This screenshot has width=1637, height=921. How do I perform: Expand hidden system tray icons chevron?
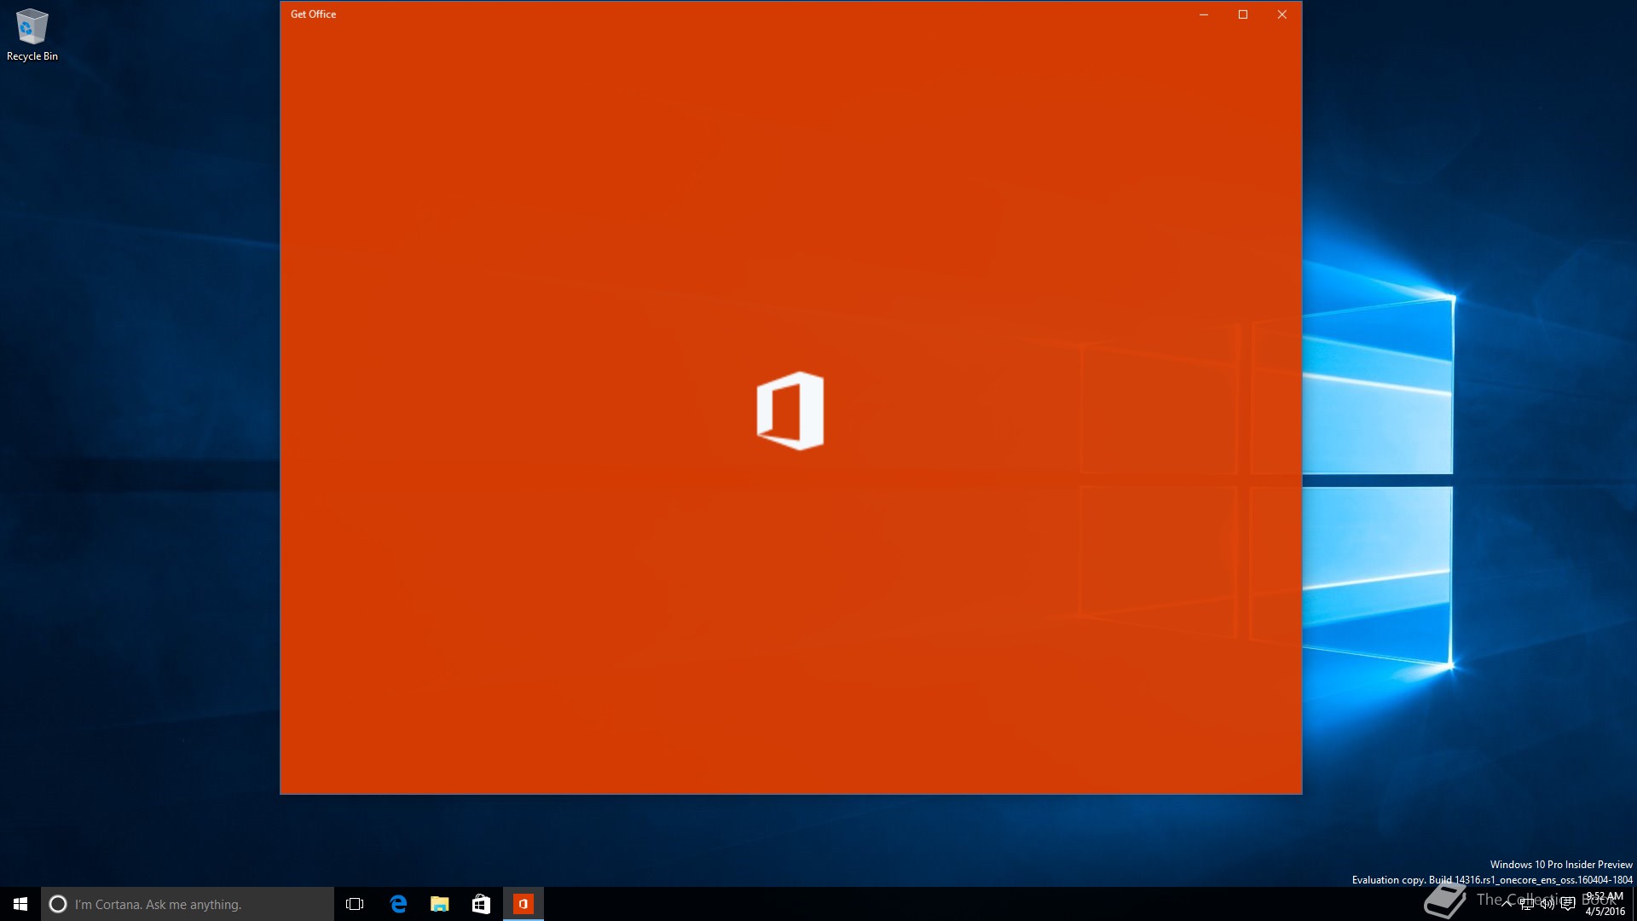click(1507, 903)
